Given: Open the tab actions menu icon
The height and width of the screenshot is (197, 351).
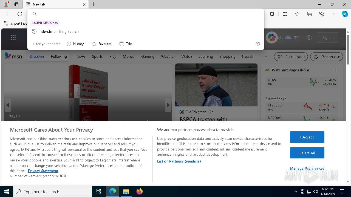Looking at the screenshot, I should point(16,4).
